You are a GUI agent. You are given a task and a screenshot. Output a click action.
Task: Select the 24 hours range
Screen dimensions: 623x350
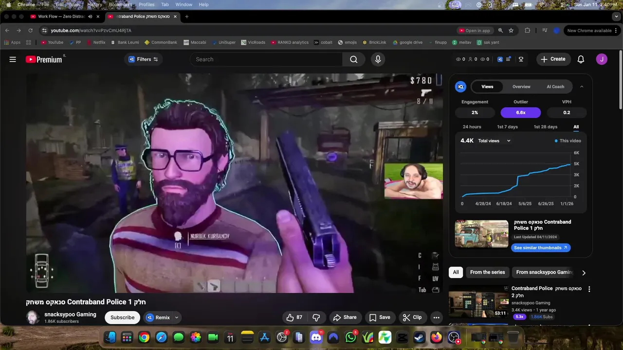coord(472,127)
